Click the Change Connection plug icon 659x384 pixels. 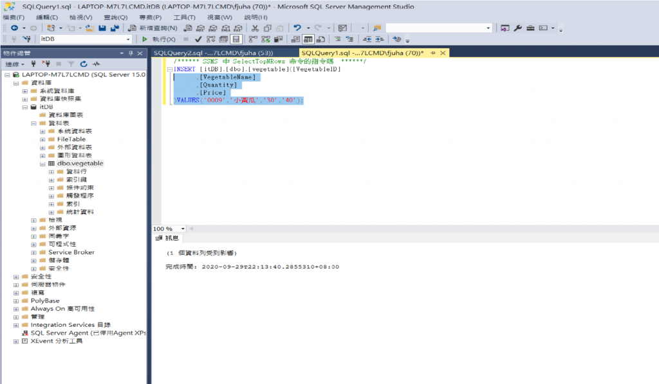click(27, 39)
